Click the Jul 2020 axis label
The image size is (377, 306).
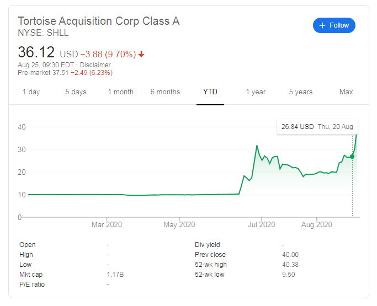261,225
